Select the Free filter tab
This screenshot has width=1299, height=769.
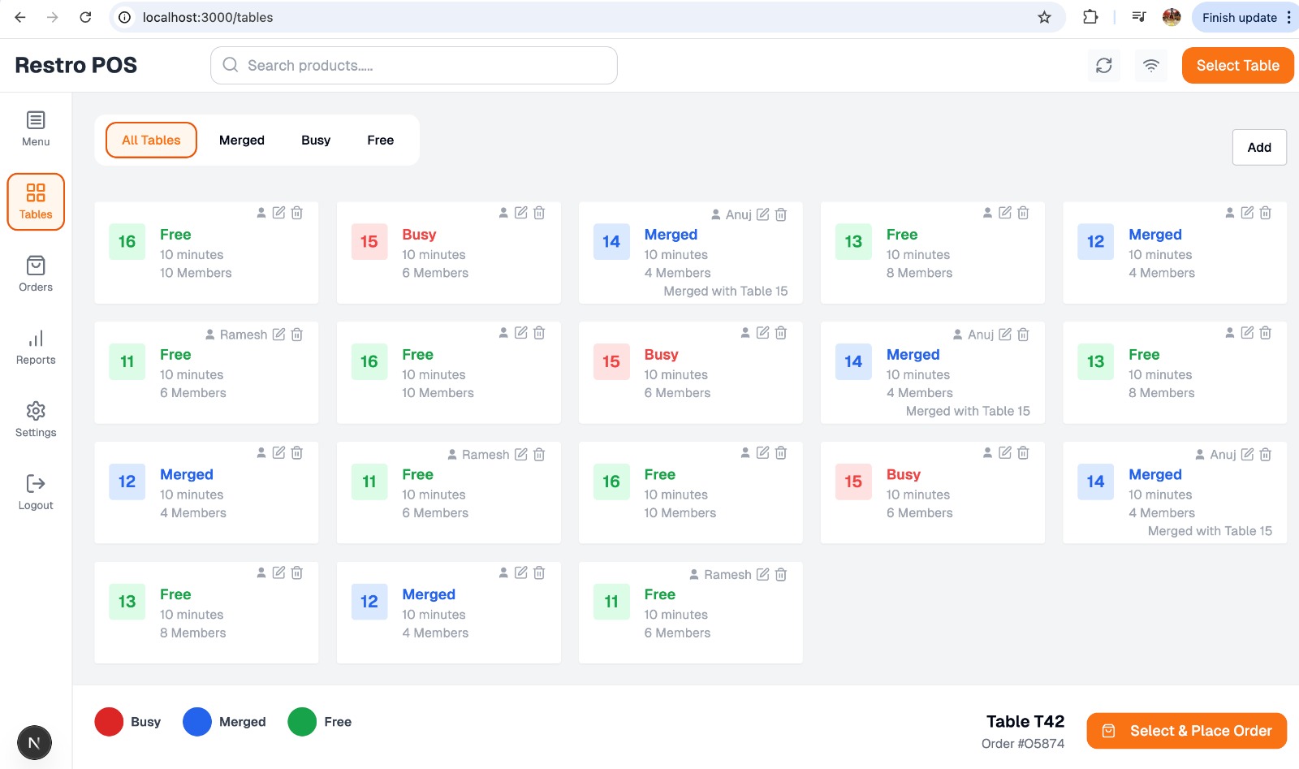380,140
